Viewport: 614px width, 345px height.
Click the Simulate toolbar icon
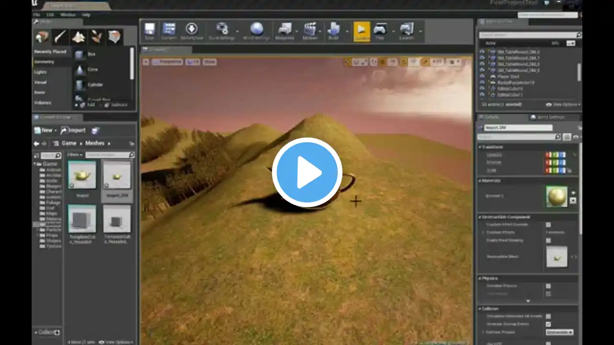pyautogui.click(x=362, y=31)
